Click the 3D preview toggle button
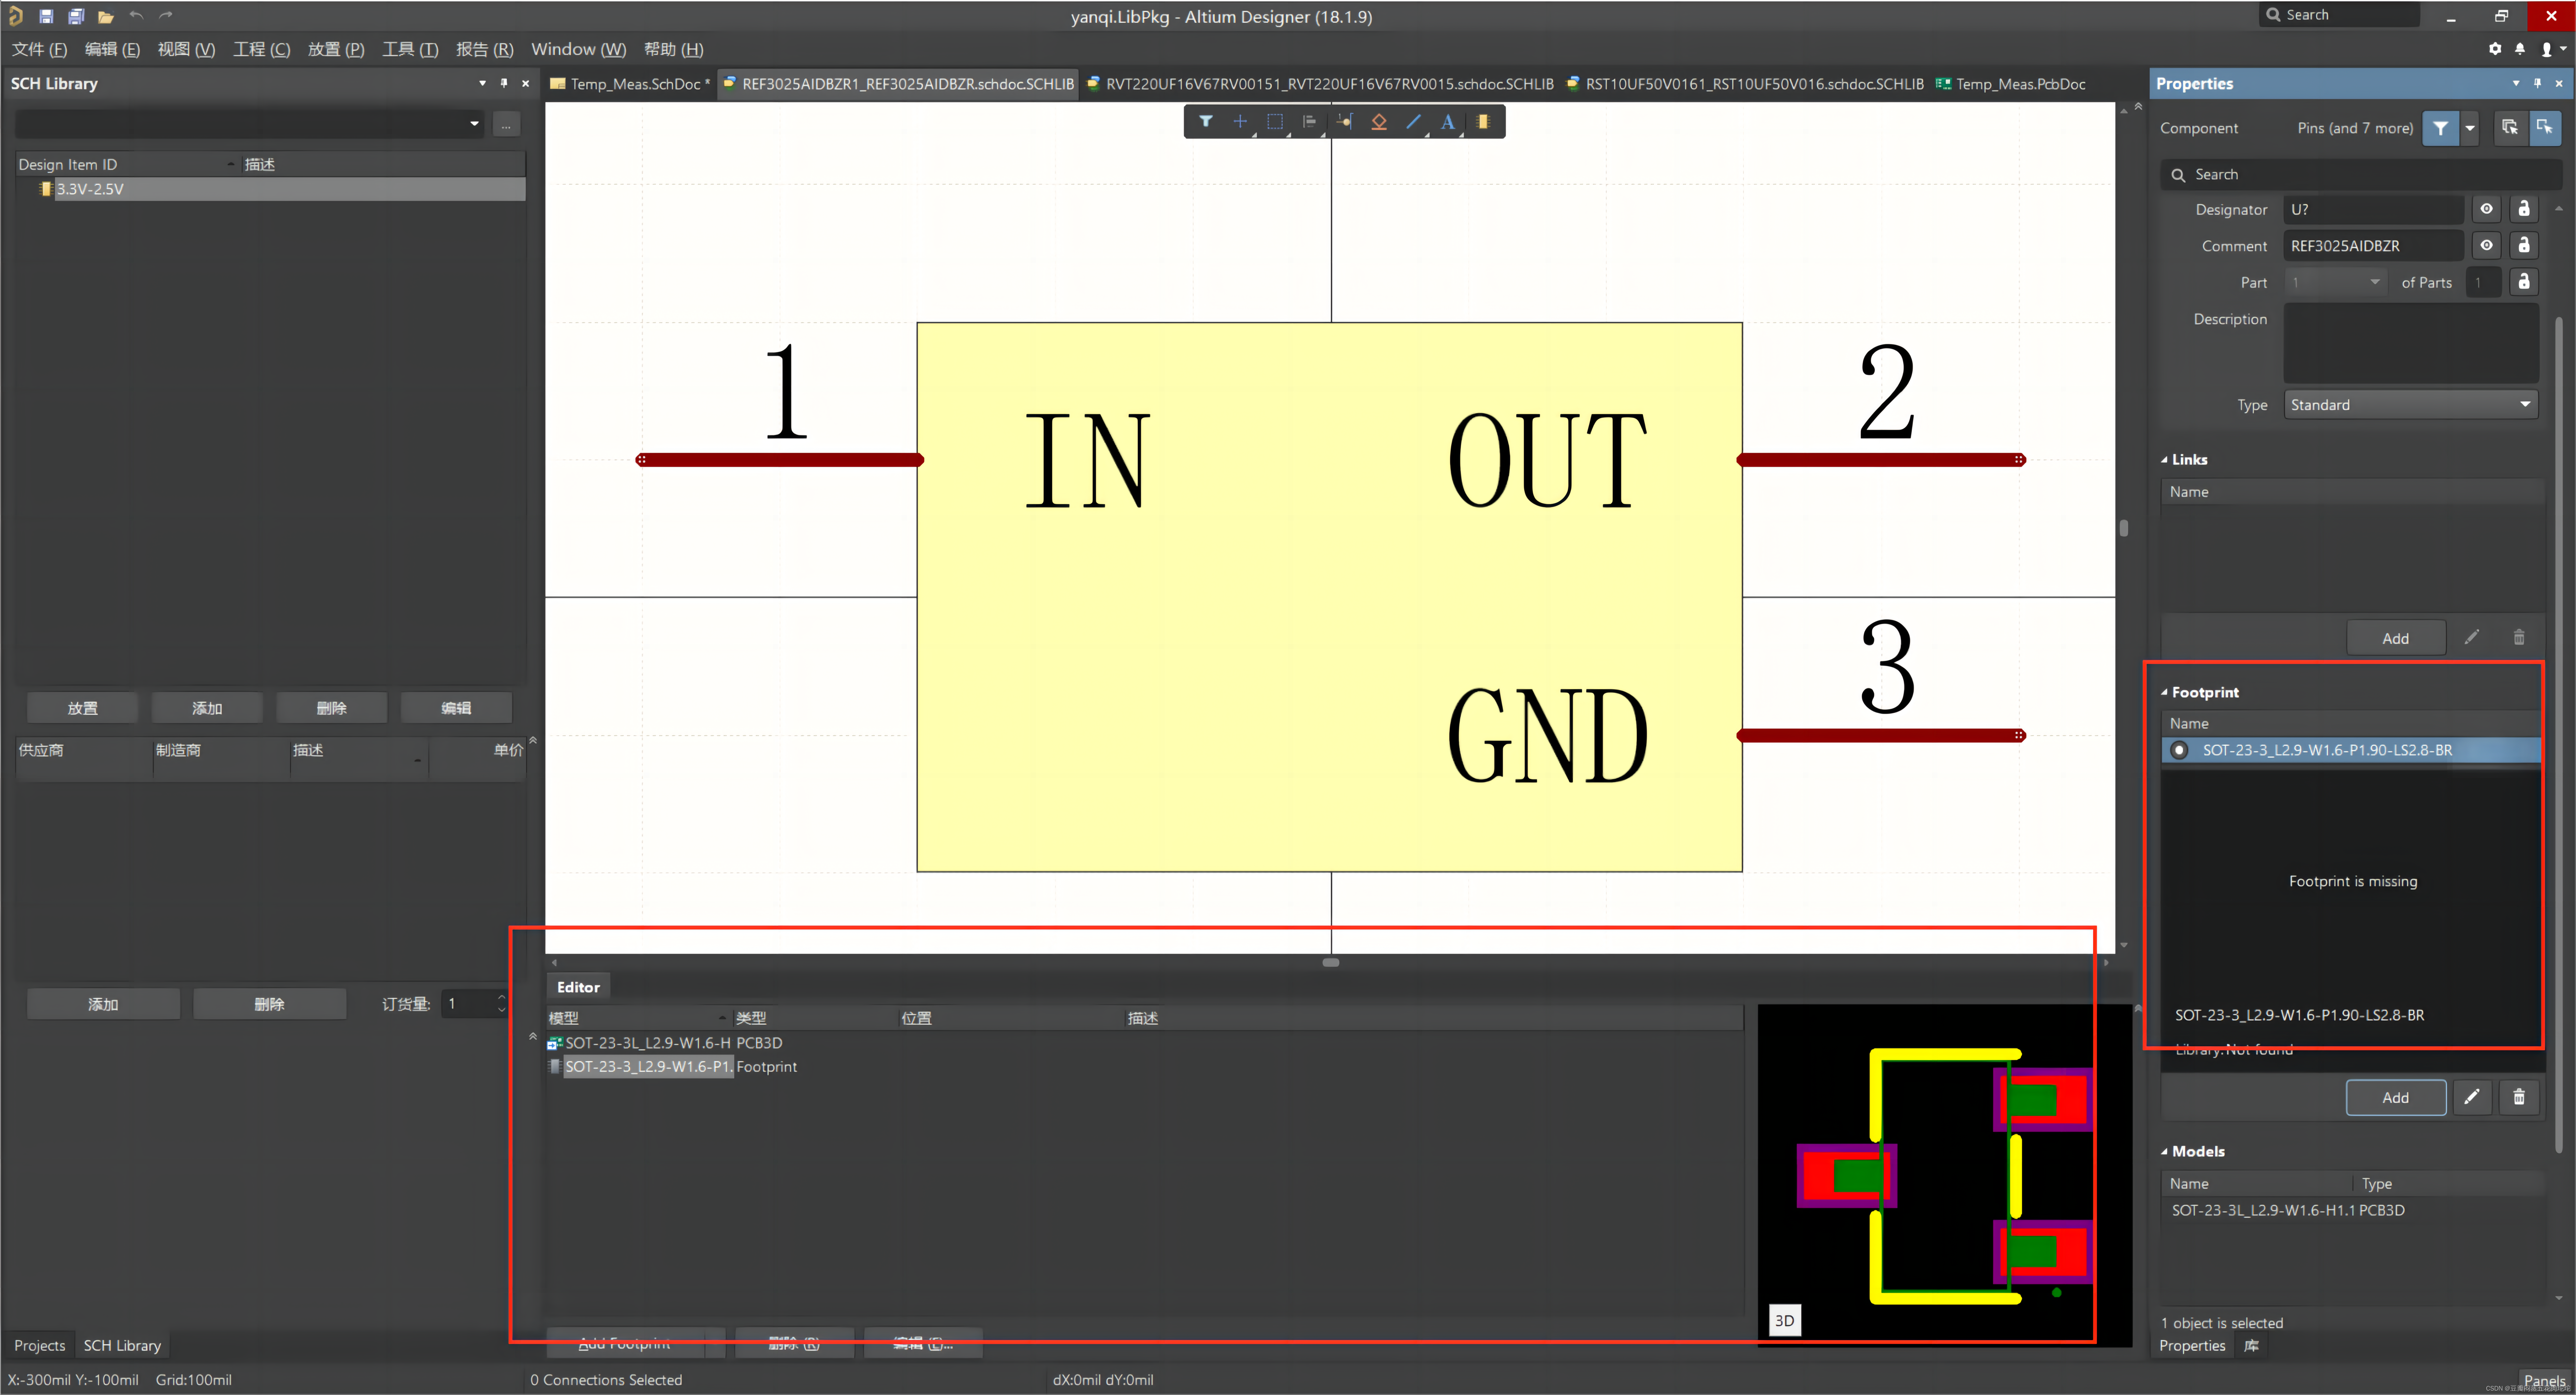The width and height of the screenshot is (2576, 1395). 1784,1320
